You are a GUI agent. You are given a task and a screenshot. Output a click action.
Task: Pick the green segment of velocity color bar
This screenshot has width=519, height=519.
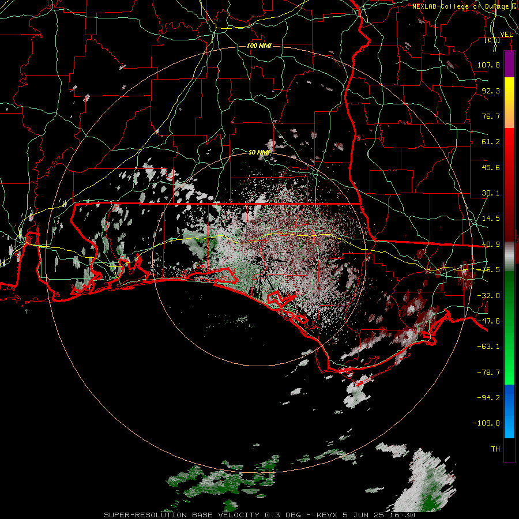(x=509, y=328)
